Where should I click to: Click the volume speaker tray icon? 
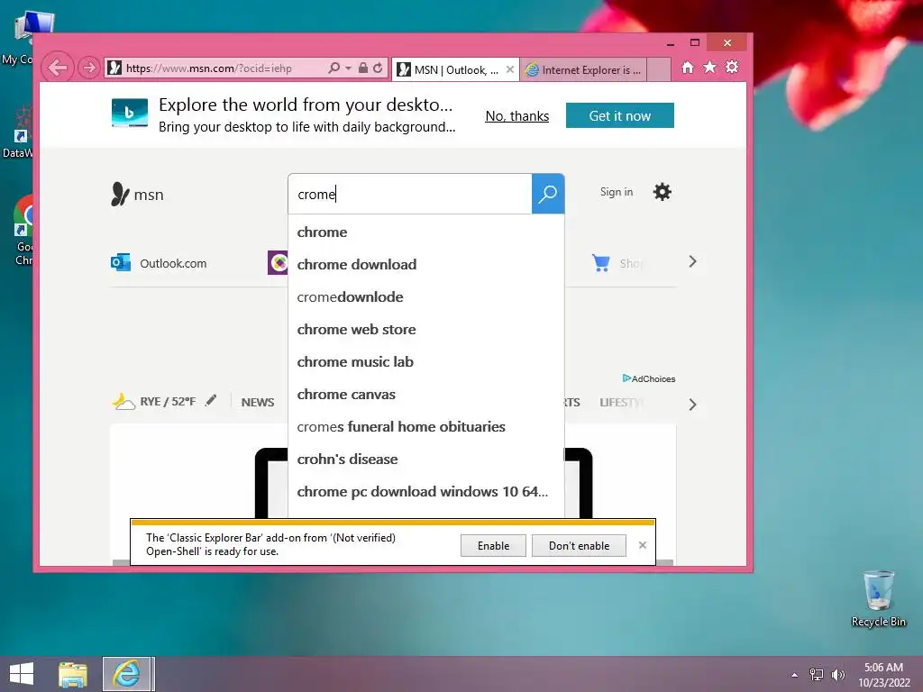(x=837, y=674)
